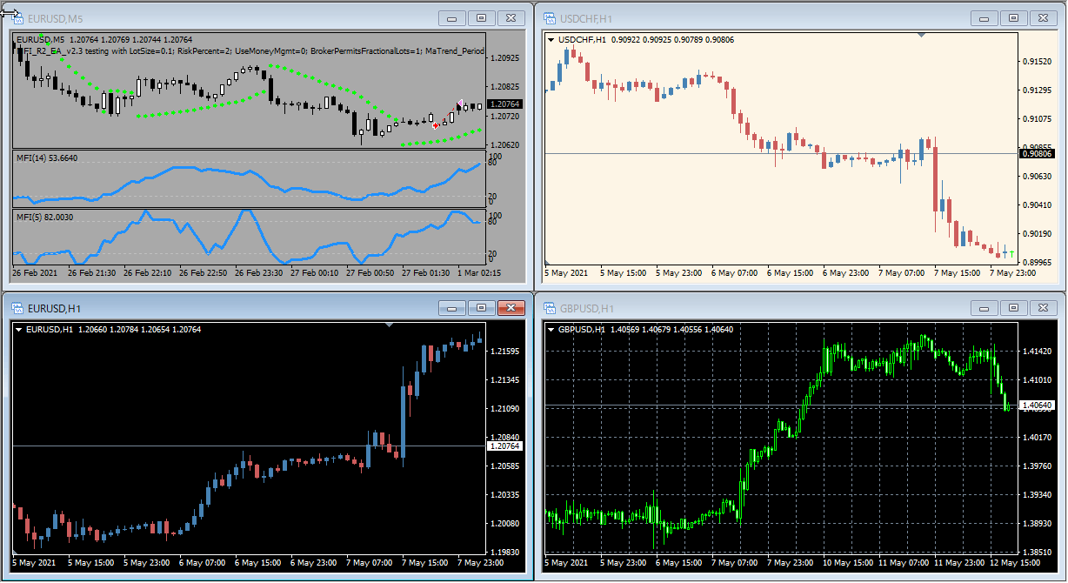This screenshot has height=583, width=1068.
Task: Select the red trade marker on EURUSD,M5 chart
Action: click(x=435, y=125)
